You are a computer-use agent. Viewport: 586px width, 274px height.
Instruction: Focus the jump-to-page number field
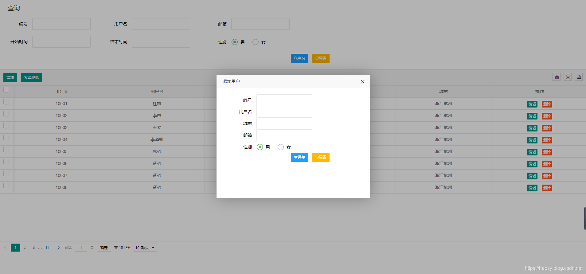click(81, 248)
